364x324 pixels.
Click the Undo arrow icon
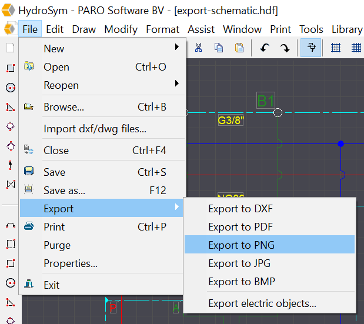click(265, 48)
